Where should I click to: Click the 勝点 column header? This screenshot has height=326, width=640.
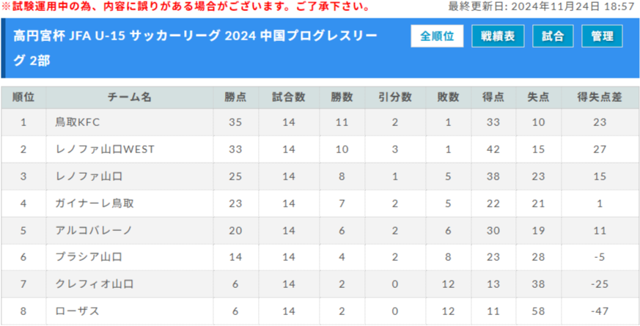(235, 97)
